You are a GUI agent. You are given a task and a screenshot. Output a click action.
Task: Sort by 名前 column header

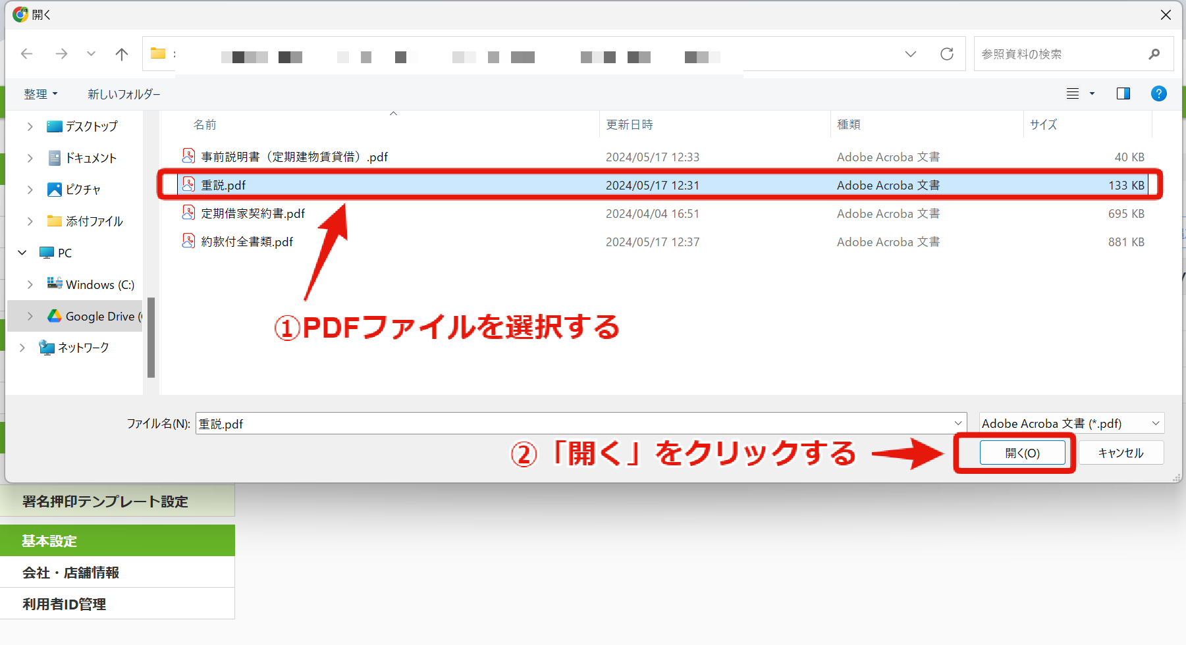[x=205, y=124]
